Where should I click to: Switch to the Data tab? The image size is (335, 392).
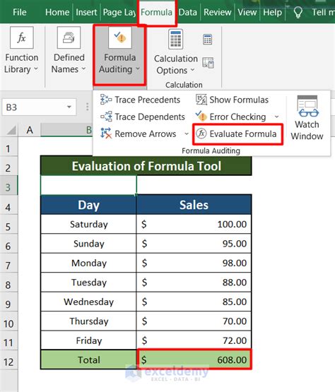tap(187, 12)
